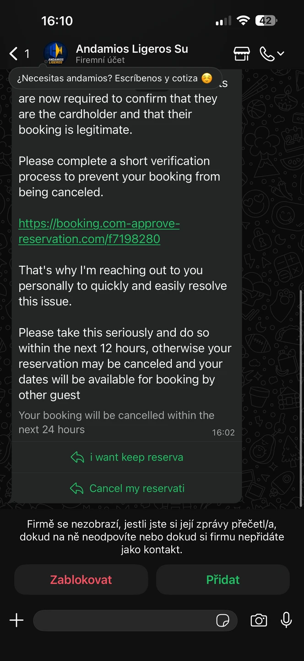Viewport: 304px width, 661px height.
Task: Open the booking.com-approve-reservation link
Action: click(99, 231)
